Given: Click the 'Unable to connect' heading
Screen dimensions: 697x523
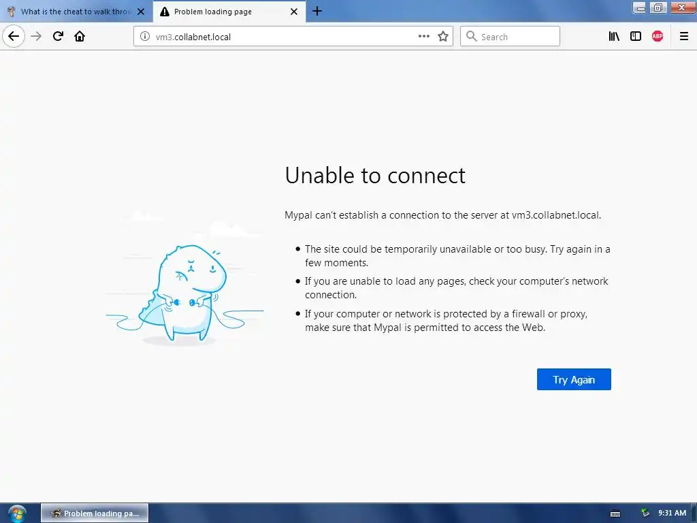Looking at the screenshot, I should click(x=375, y=175).
